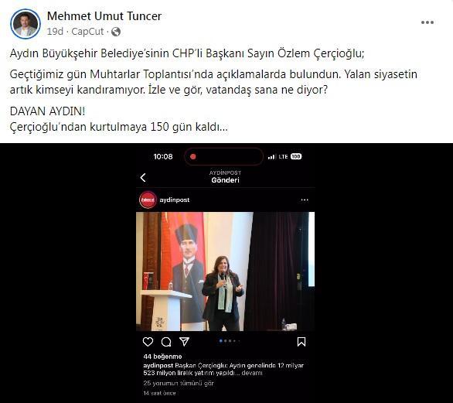
Task: Tap the bookmark save icon
Action: 301,342
